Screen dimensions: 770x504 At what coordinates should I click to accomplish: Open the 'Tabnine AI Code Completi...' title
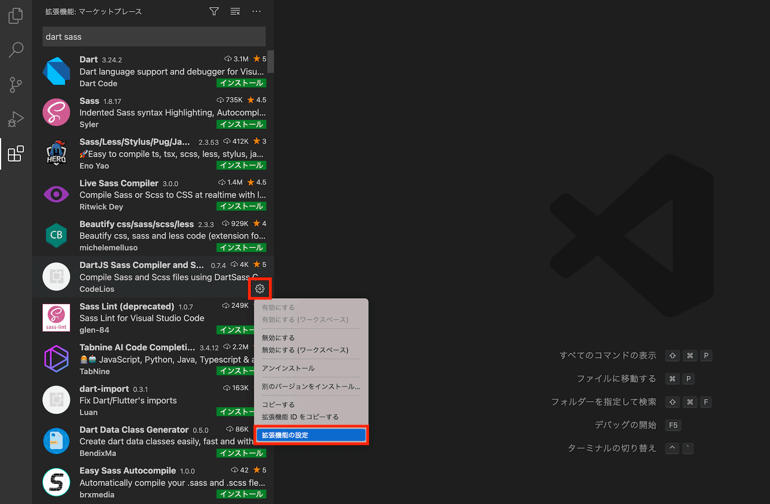[x=137, y=347]
